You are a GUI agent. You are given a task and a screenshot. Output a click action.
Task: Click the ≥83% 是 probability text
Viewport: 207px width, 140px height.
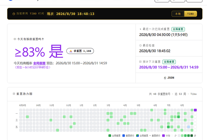click(39, 52)
